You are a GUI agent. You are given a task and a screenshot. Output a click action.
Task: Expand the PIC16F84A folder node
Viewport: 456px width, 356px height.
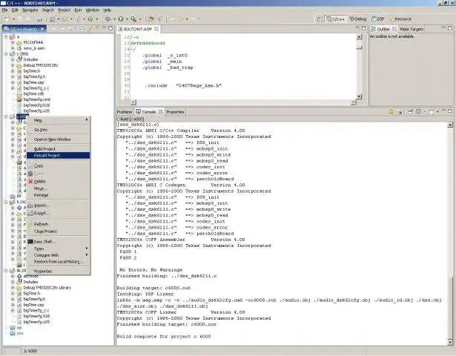click(x=13, y=42)
